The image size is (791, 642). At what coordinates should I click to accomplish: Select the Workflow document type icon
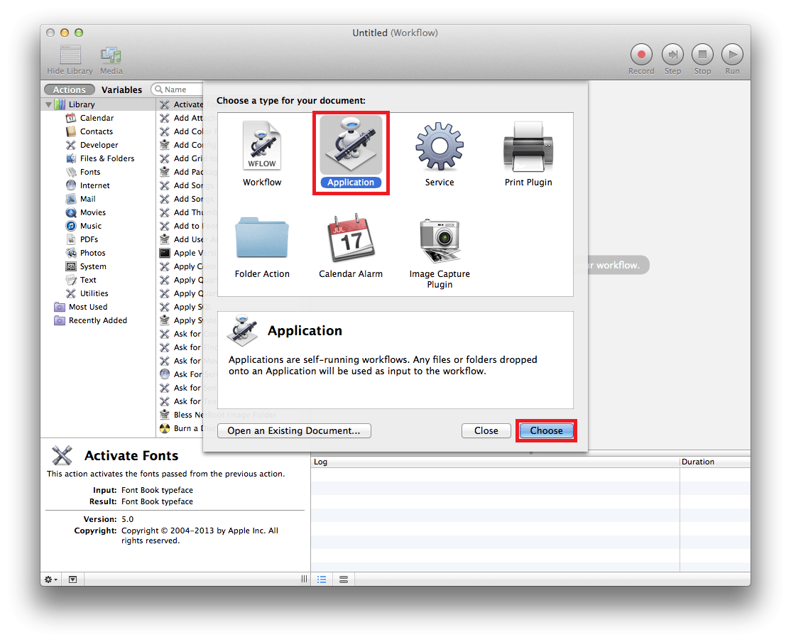[x=262, y=146]
